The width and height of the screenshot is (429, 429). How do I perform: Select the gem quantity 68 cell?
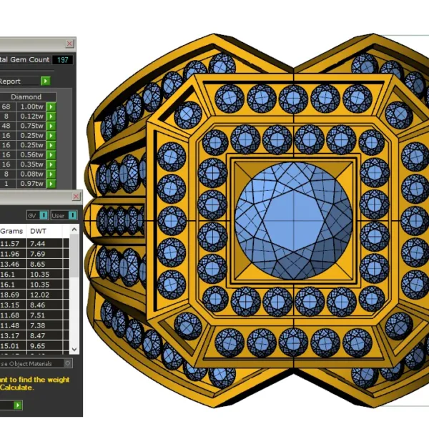tap(6, 107)
